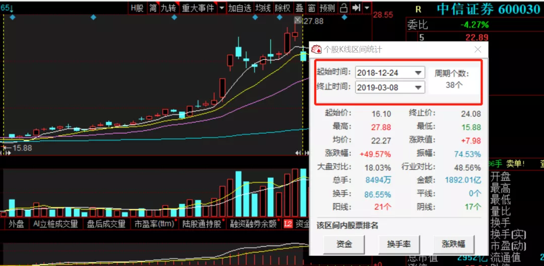Click the first blue diamond event marker
This screenshot has width=544, height=266.
(x=13, y=17)
